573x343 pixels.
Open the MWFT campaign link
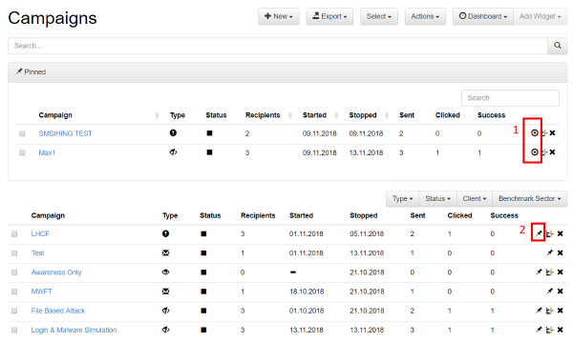click(x=41, y=292)
